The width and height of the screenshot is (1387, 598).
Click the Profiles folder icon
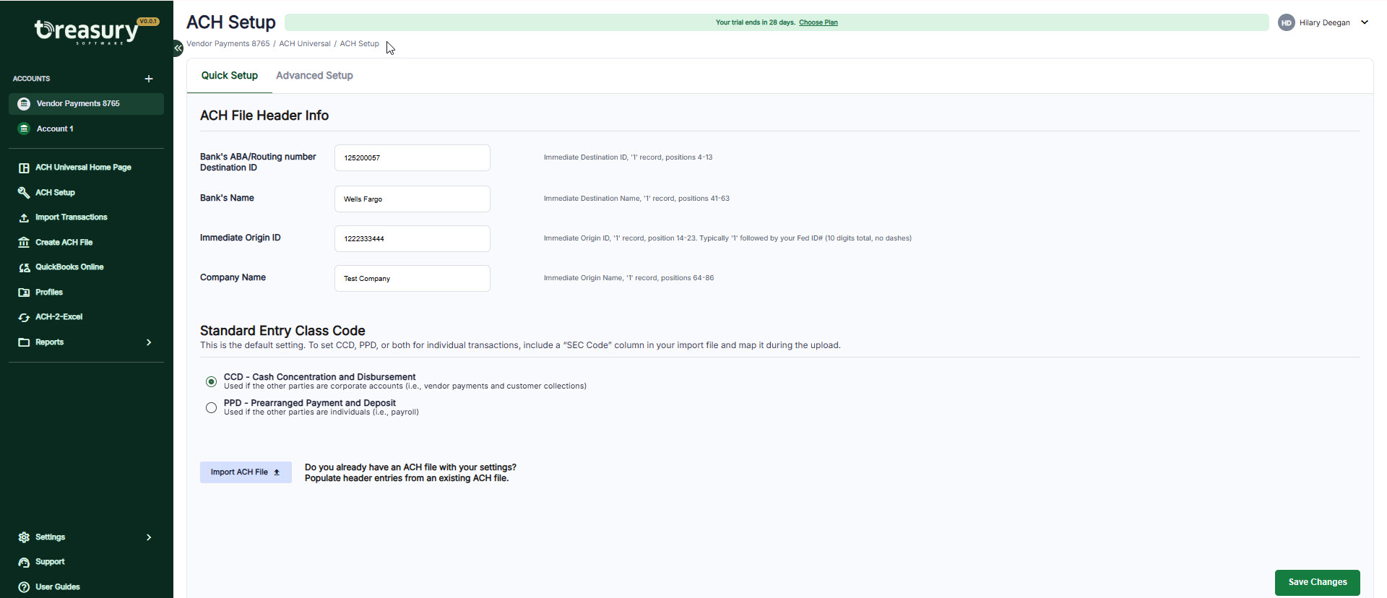pos(24,292)
